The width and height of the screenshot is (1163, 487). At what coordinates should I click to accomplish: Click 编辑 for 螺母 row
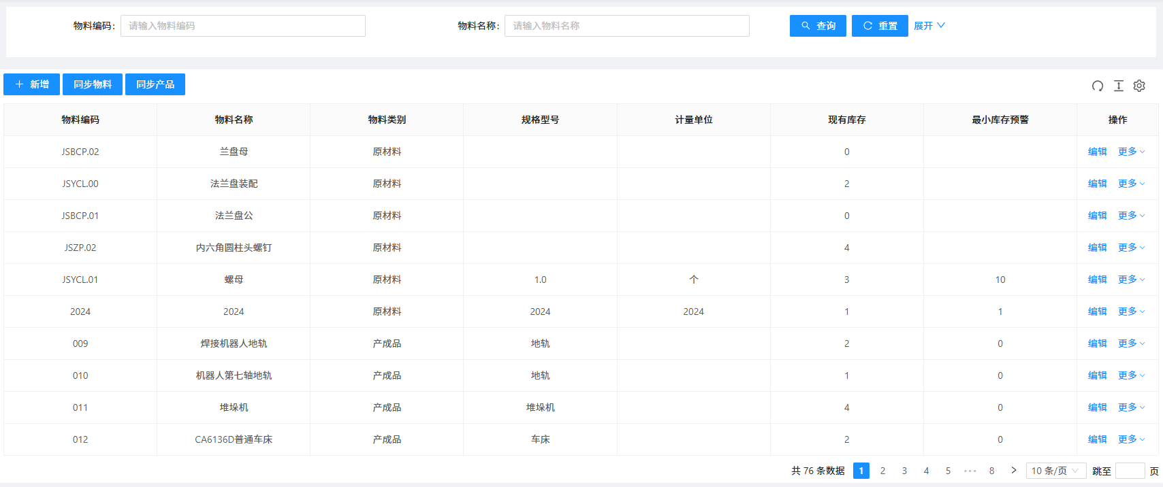coord(1098,280)
